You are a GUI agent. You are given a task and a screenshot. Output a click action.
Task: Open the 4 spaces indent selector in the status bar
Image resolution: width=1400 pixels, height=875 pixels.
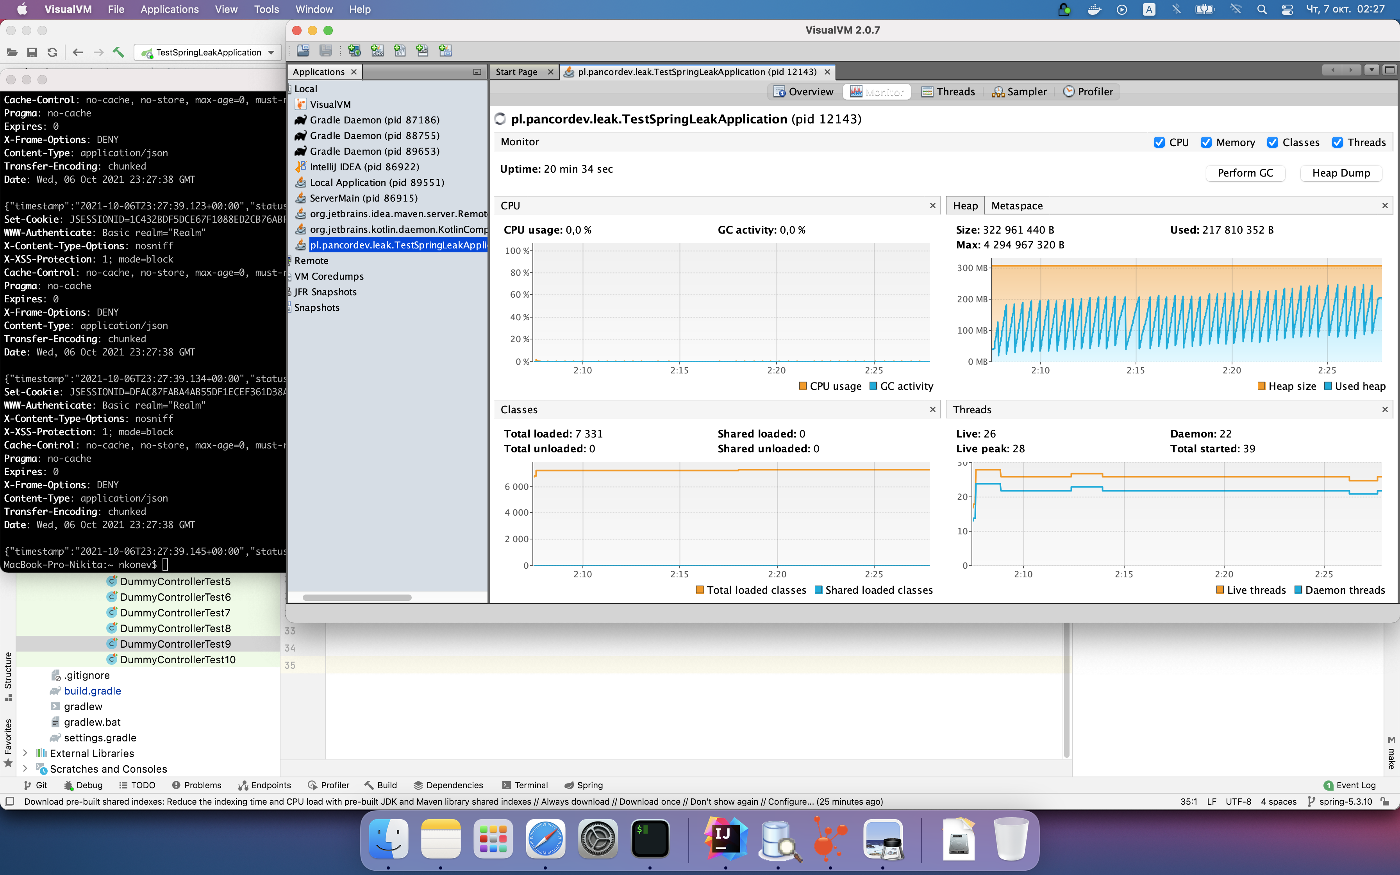1279,802
